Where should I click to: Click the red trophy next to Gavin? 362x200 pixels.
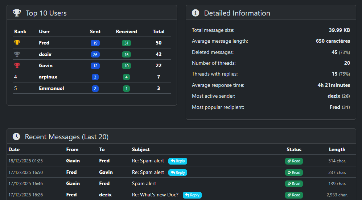tap(17, 65)
